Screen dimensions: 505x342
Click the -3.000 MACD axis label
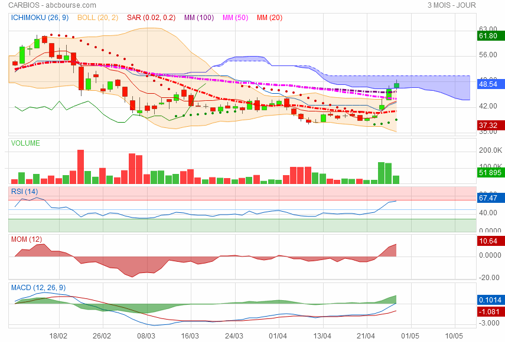point(489,323)
